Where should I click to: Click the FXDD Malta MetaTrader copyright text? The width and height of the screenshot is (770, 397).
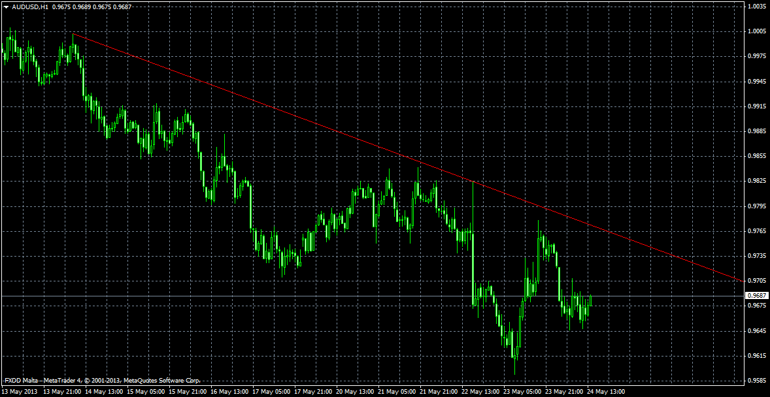click(x=102, y=380)
